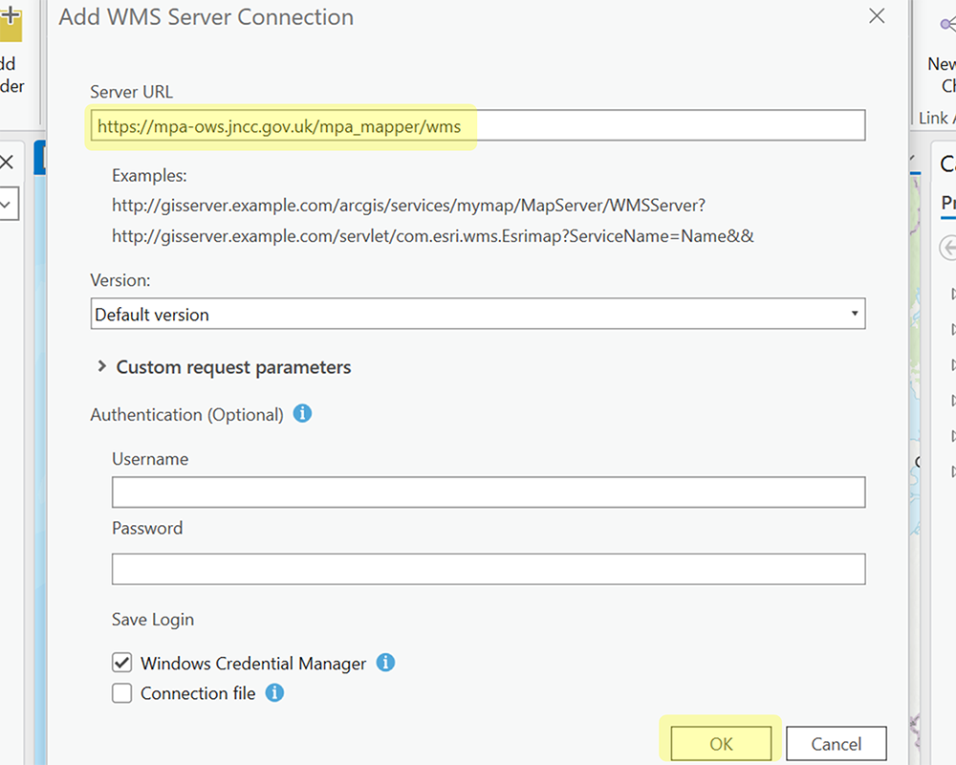Open the Version dropdown list
Viewport: 956px width, 765px height.
point(478,314)
